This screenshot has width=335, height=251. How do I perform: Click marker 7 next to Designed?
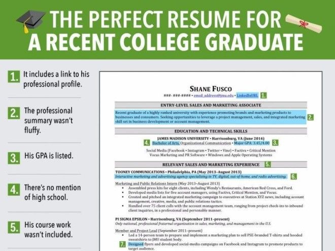tap(122, 244)
